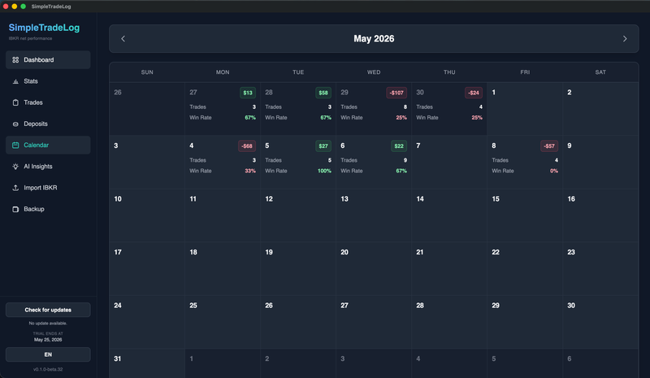
Task: Open the Trades page
Action: click(x=48, y=102)
